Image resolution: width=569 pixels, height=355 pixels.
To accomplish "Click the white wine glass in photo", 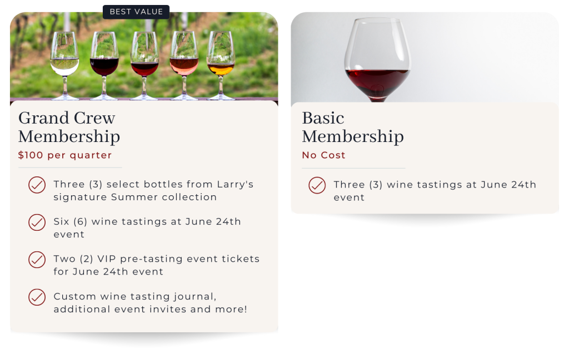I will (65, 65).
